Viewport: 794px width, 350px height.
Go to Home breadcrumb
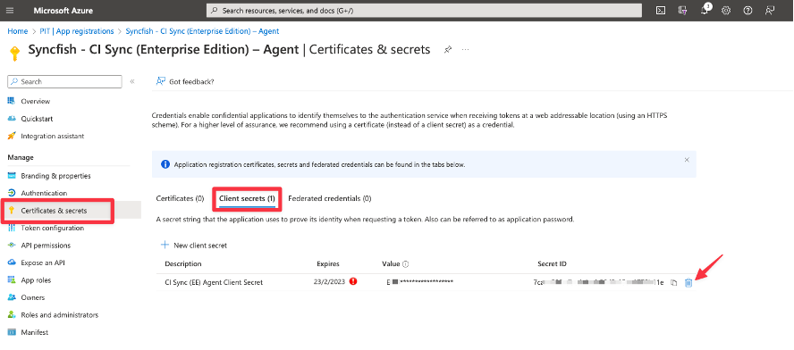18,31
